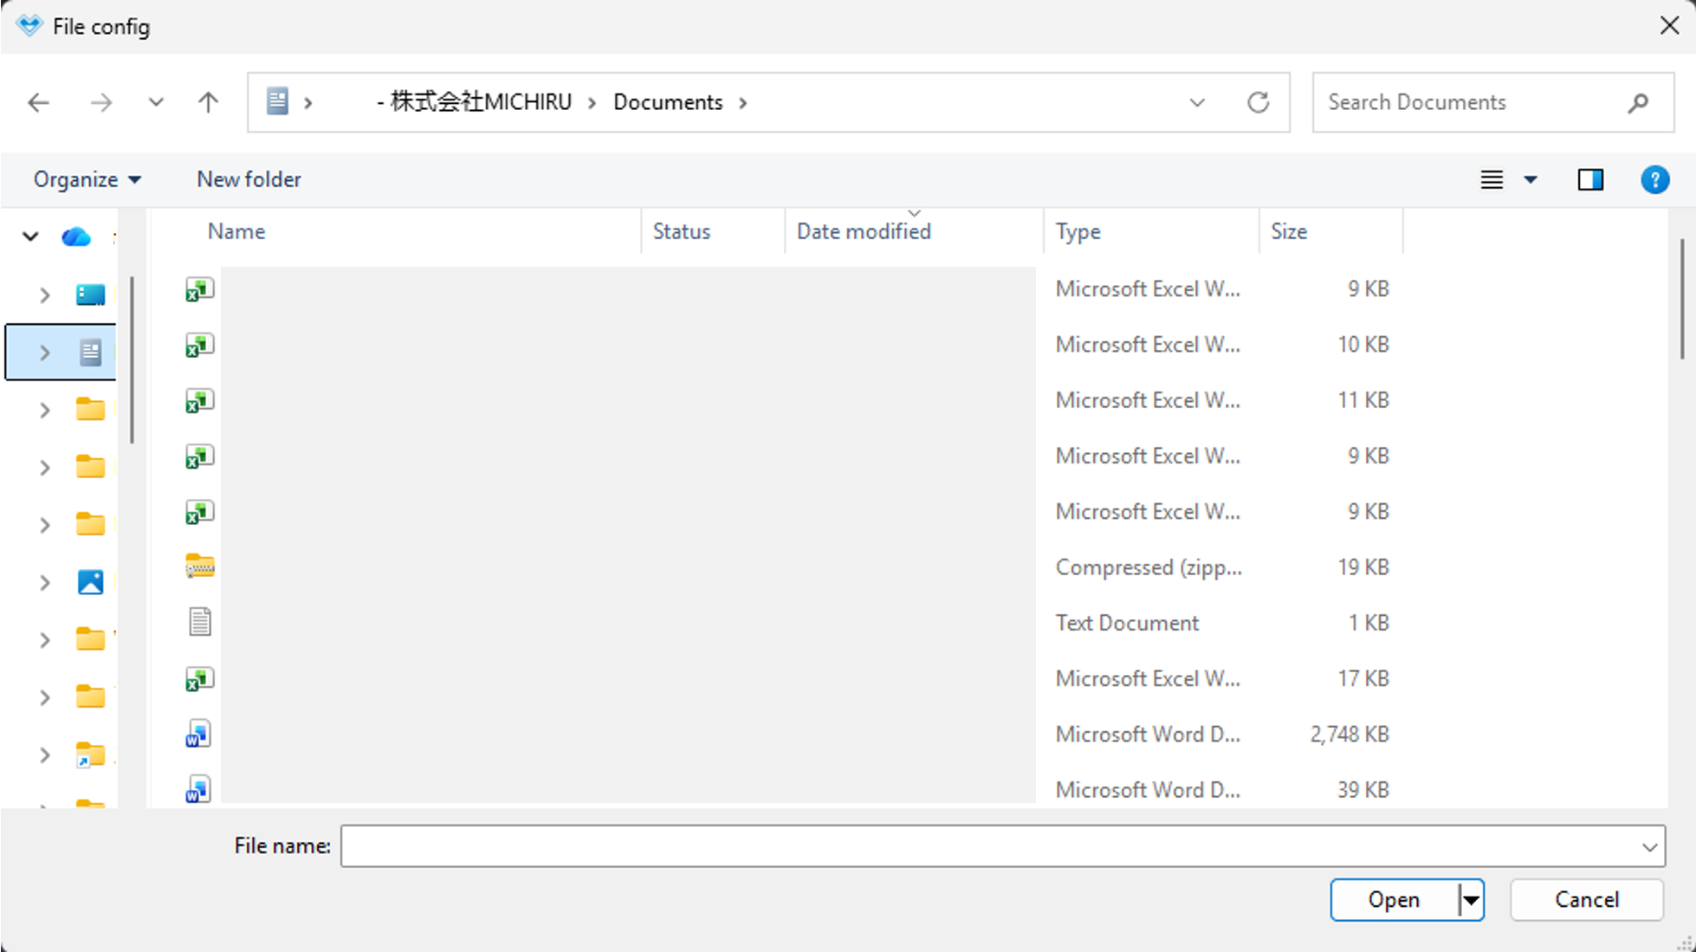This screenshot has height=952, width=1696.
Task: Select the compressed zip file icon
Action: coord(199,567)
